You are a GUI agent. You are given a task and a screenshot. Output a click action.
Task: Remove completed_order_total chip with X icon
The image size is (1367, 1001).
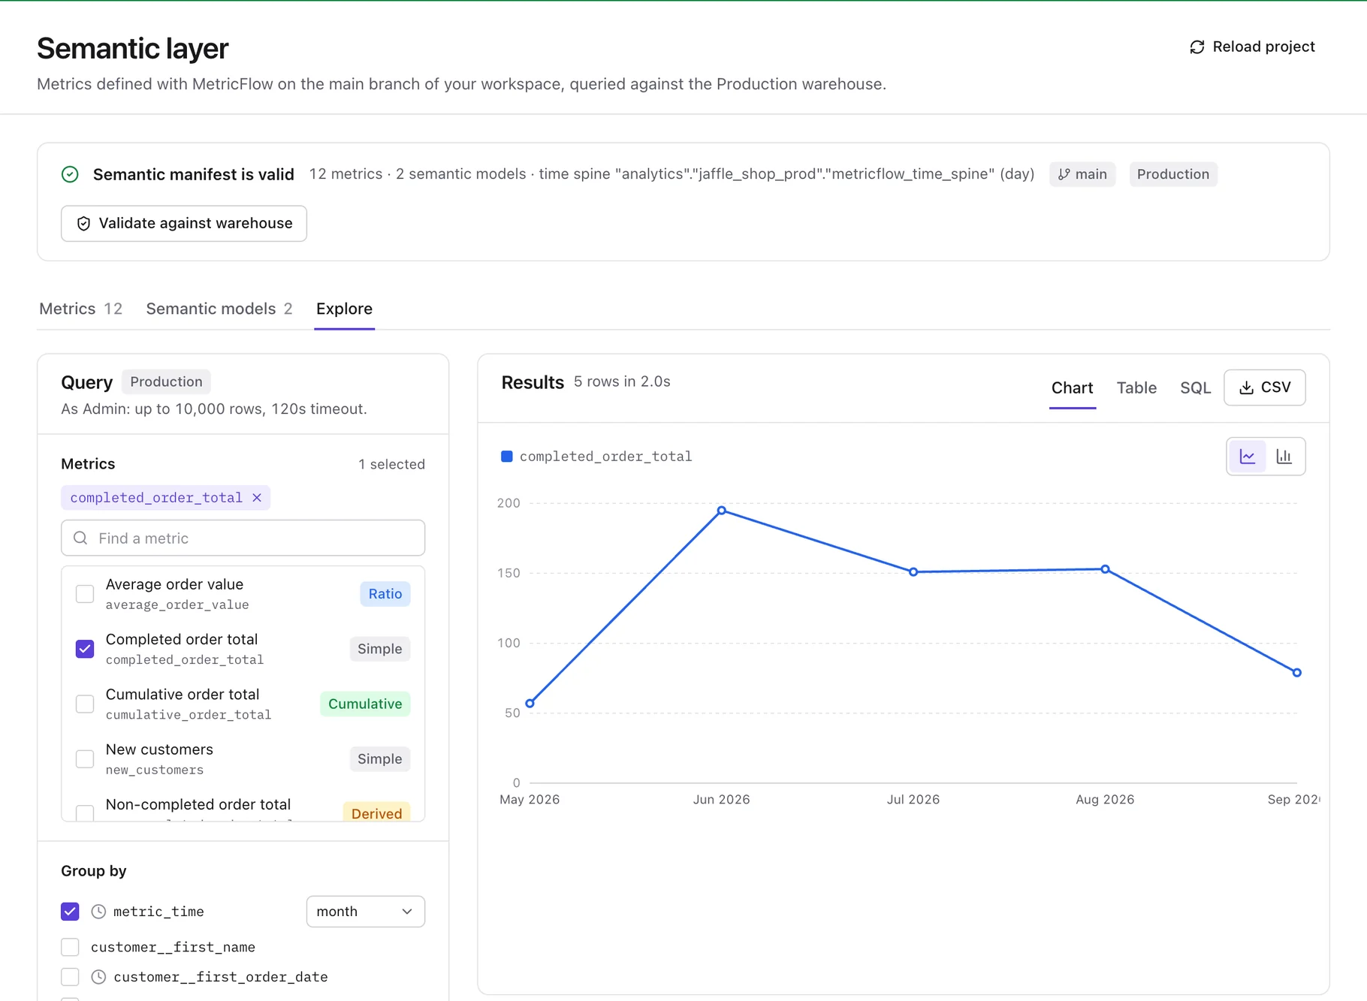(257, 498)
